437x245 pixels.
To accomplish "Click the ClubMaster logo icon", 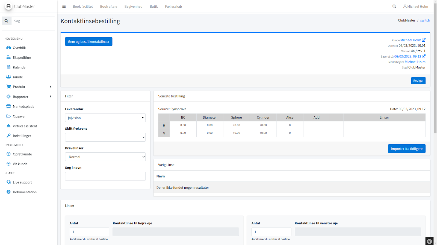I will (8, 6).
